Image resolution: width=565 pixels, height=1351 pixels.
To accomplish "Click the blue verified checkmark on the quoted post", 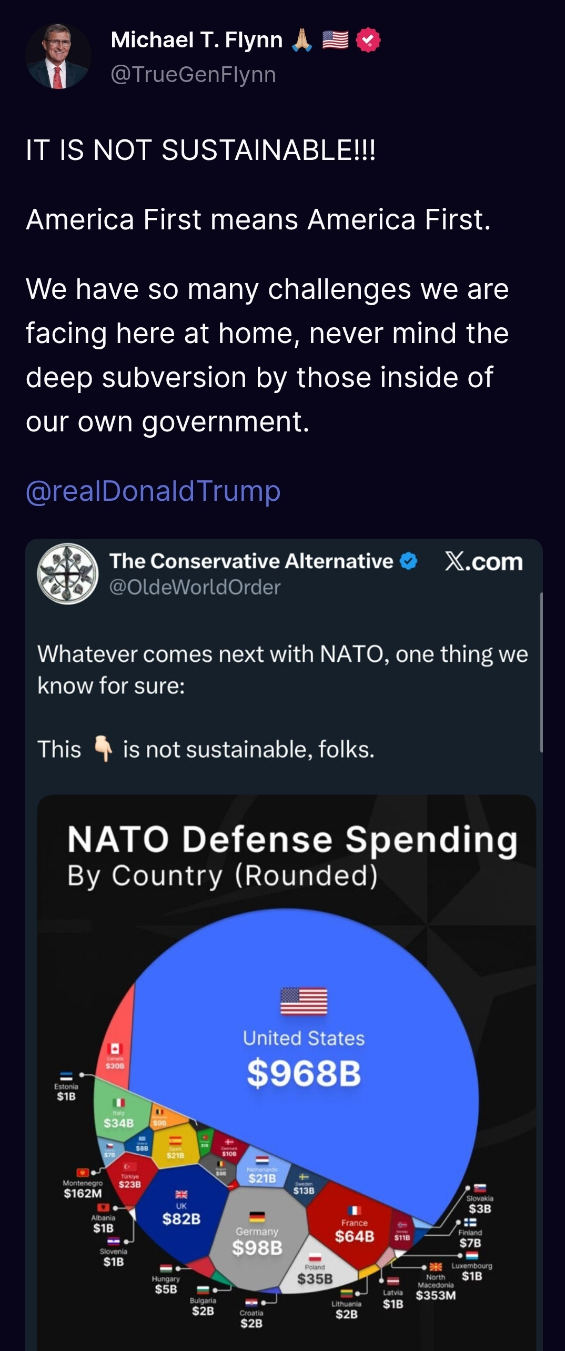I will point(409,561).
